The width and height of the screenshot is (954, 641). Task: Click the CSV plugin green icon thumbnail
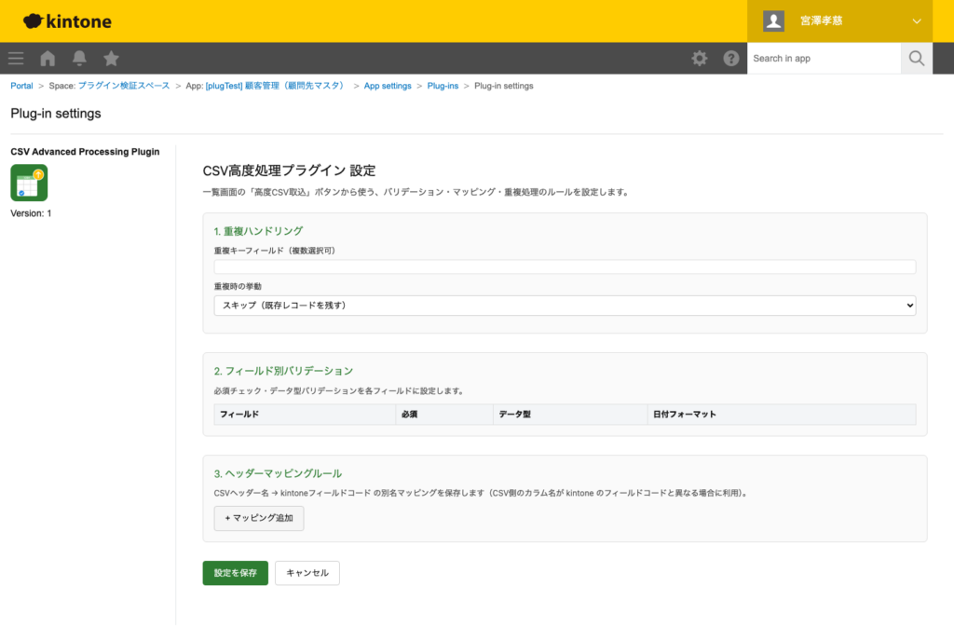(x=29, y=183)
